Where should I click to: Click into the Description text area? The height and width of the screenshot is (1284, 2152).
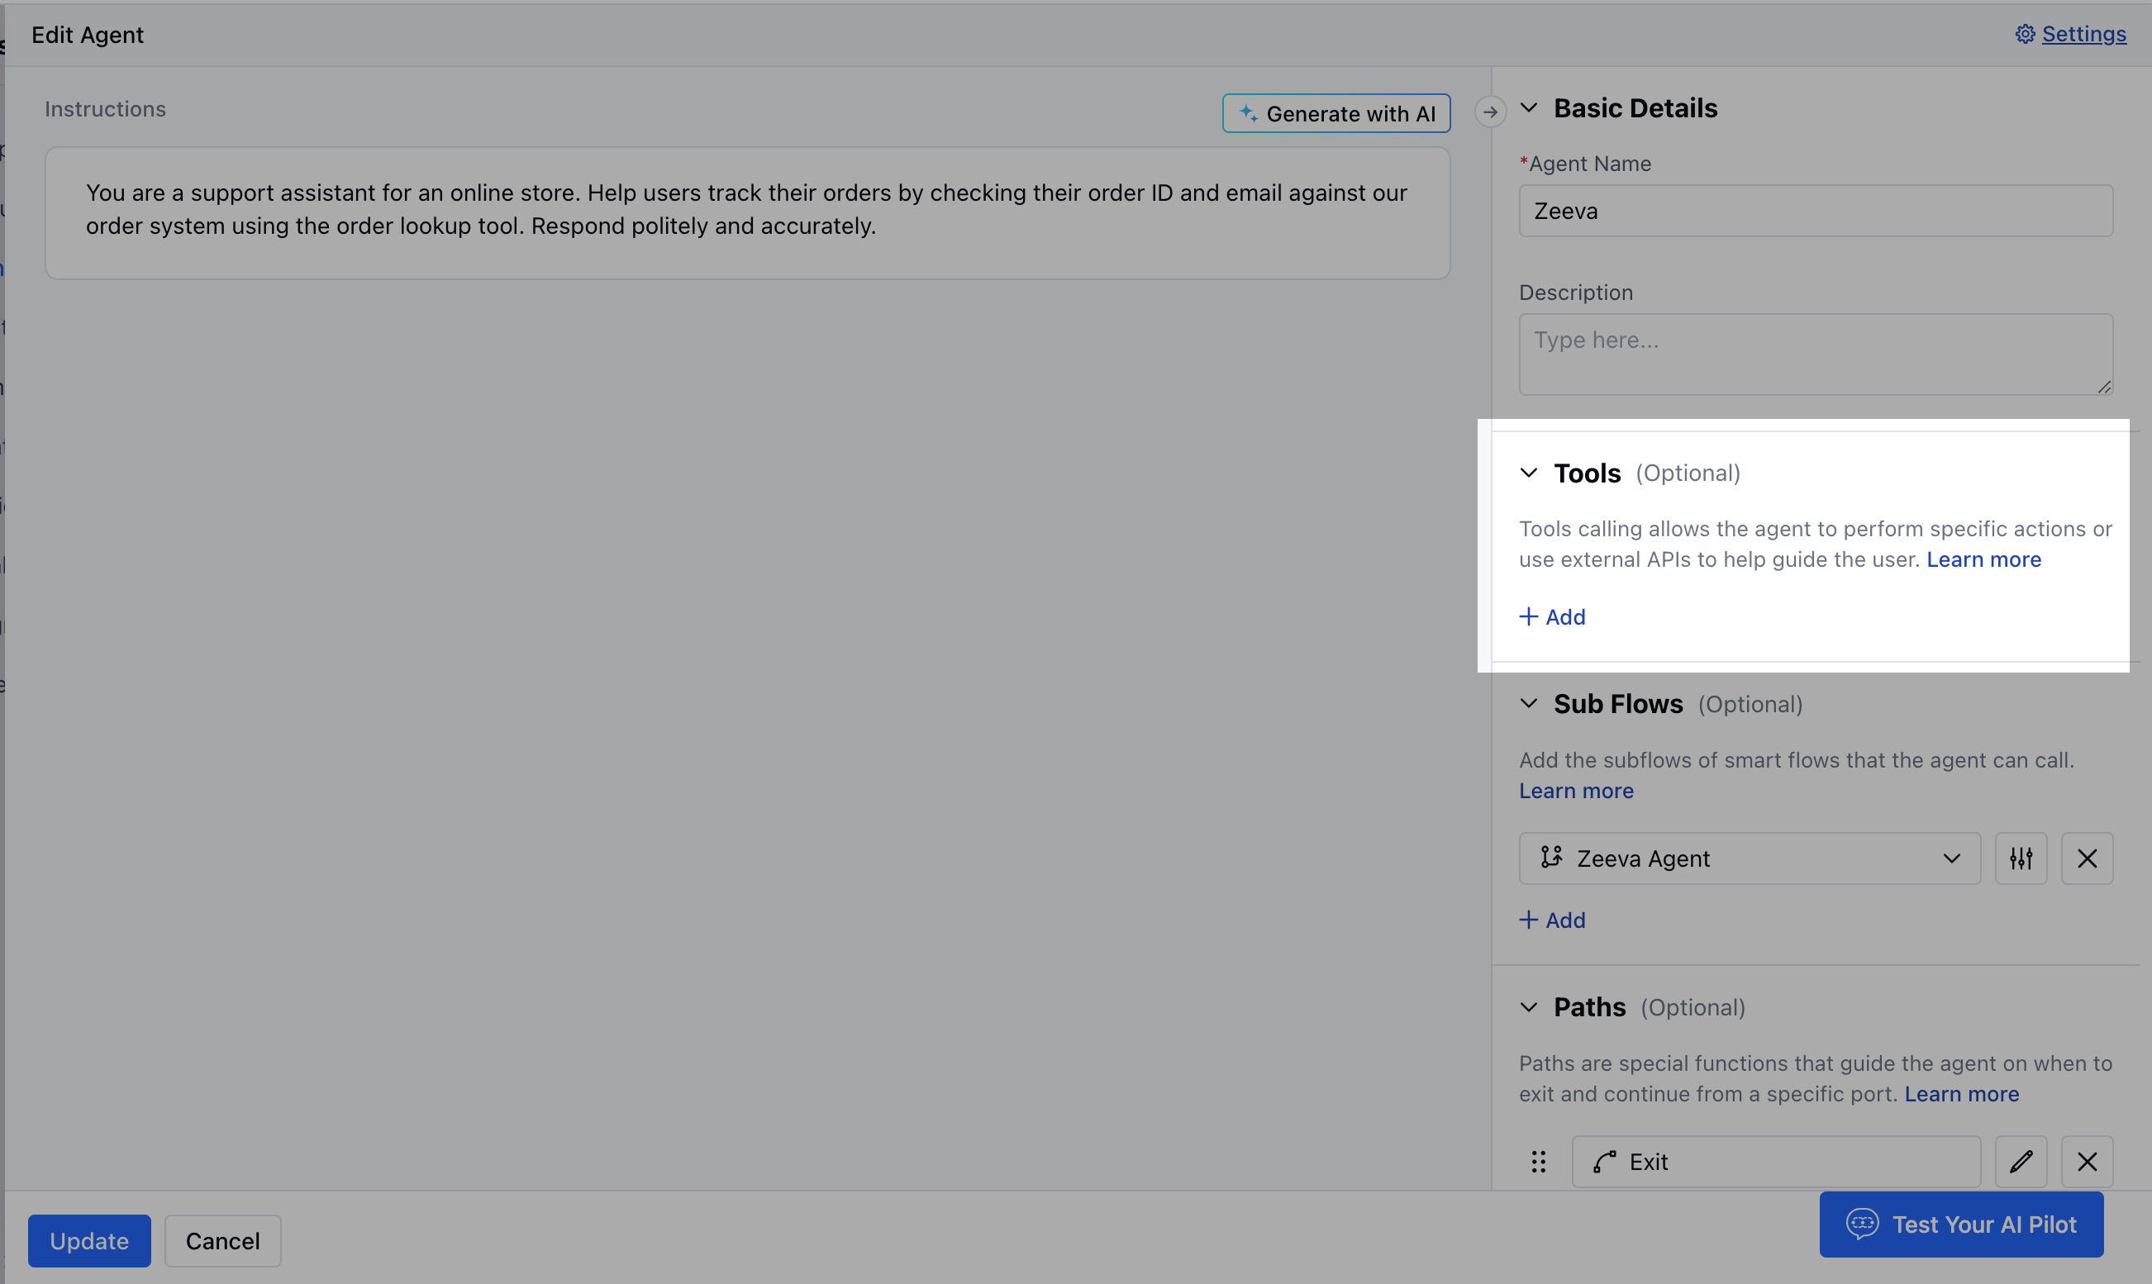1815,354
